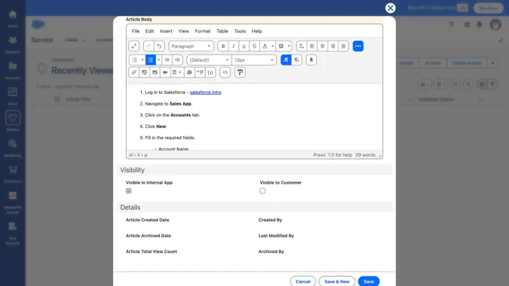509x286 pixels.
Task: Click the 'Navigate to Sales App.' line
Action: pyautogui.click(x=169, y=104)
